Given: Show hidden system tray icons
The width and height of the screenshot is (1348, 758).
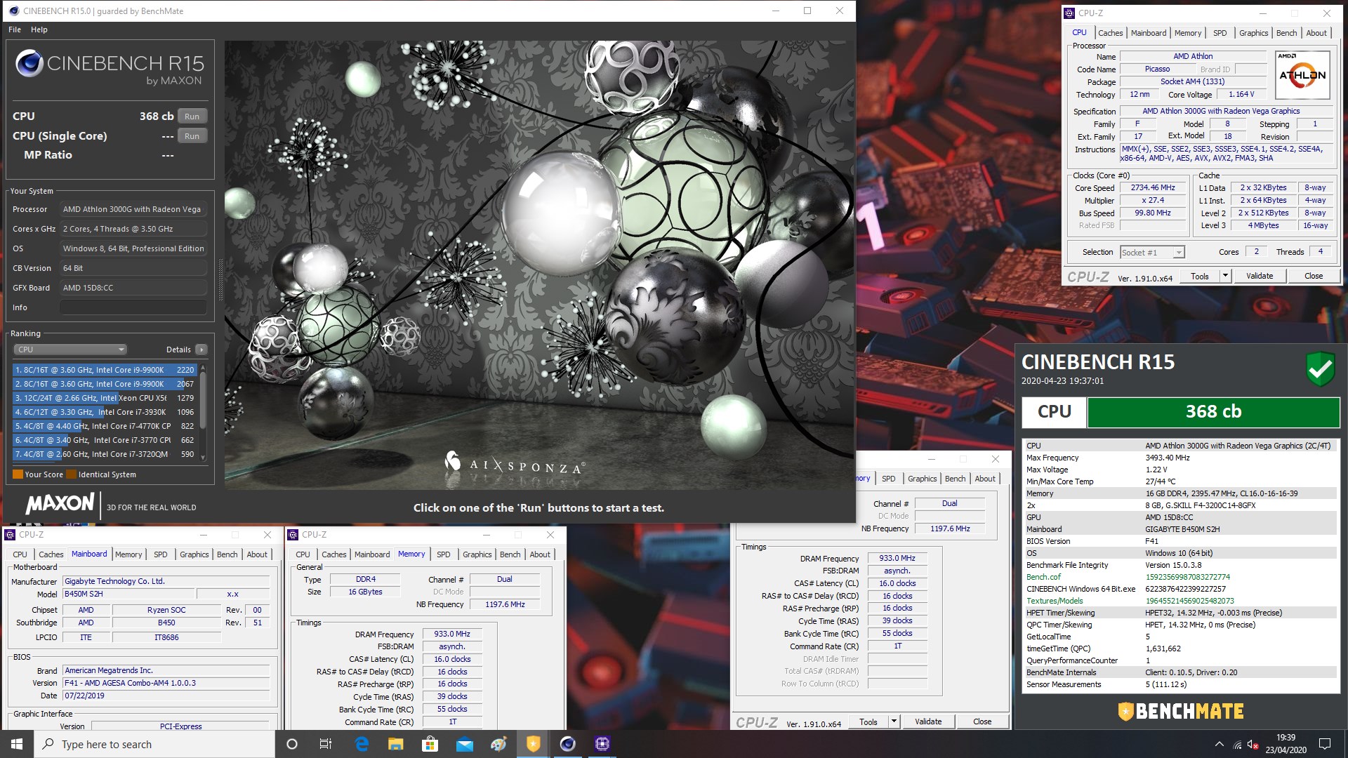Looking at the screenshot, I should (x=1219, y=744).
